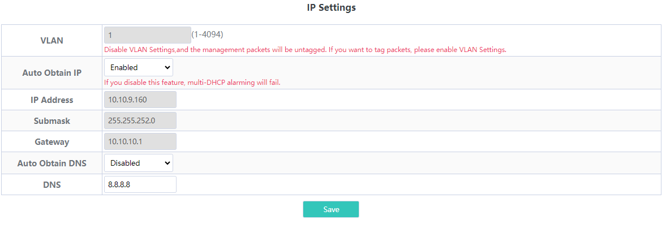
Task: Click the arrow on the Enabled combo box
Action: [167, 67]
